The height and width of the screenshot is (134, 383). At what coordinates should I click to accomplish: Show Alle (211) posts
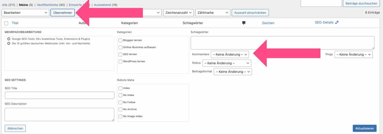pyautogui.click(x=8, y=5)
